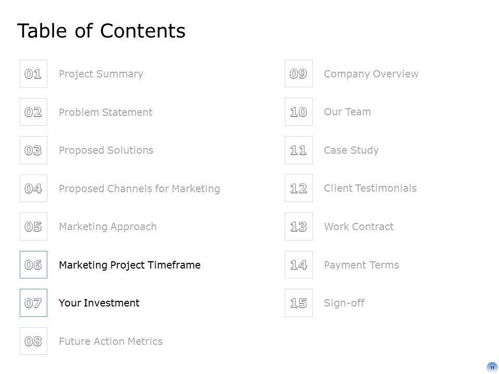
Task: Open the Your Investment entry
Action: pos(99,303)
